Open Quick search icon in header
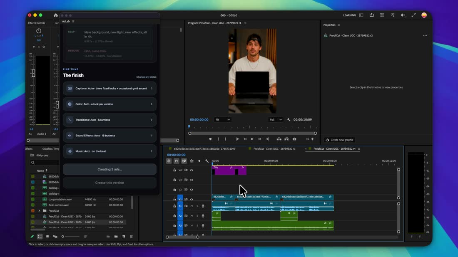This screenshot has width=458, height=257. click(393, 15)
